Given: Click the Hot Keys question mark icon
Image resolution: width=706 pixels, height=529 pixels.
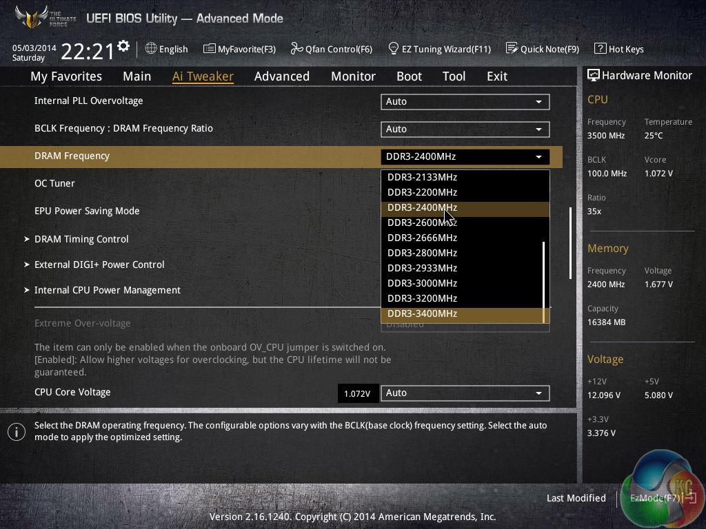Looking at the screenshot, I should tap(600, 49).
